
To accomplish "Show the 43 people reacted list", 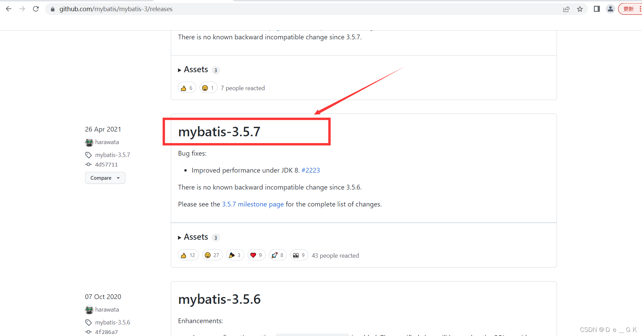I will [335, 256].
